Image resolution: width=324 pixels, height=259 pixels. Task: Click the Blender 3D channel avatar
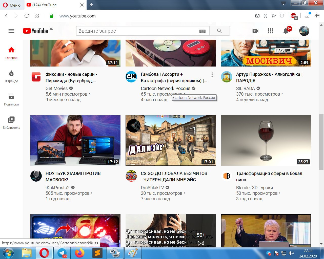227,176
